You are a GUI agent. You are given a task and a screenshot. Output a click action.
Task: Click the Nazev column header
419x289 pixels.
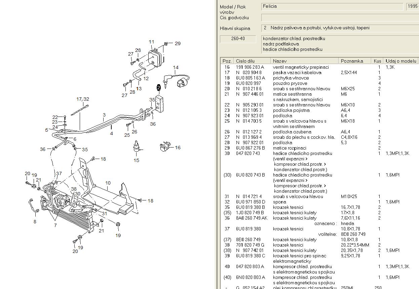[x=304, y=61]
